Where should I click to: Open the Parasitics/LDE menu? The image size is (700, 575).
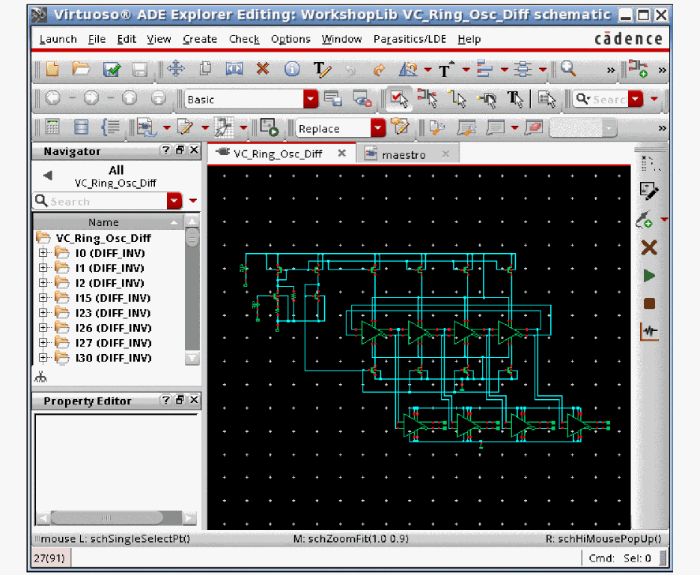(x=409, y=39)
